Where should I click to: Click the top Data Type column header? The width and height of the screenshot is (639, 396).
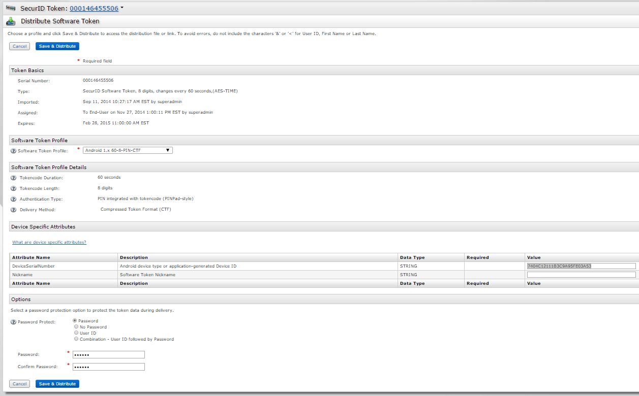coord(431,257)
